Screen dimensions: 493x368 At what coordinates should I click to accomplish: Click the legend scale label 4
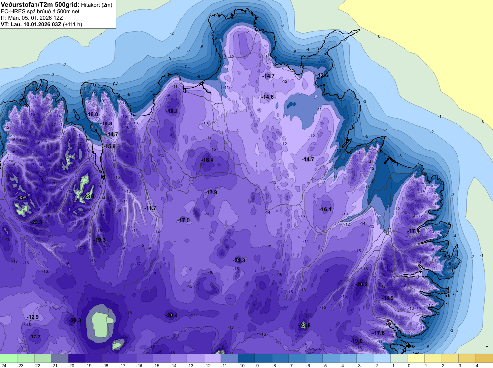477,366
